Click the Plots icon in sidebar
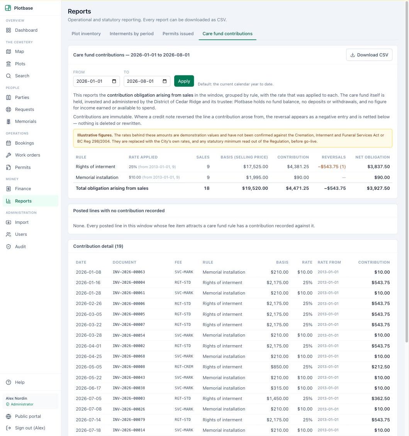 point(8,64)
